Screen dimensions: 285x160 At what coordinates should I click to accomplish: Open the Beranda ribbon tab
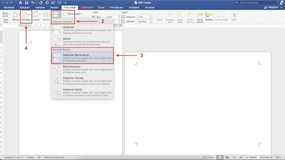pyautogui.click(x=9, y=8)
